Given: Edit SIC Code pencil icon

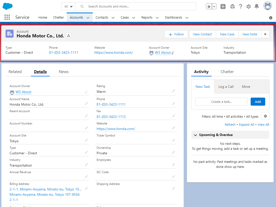Looking at the screenshot, I should (174, 177).
